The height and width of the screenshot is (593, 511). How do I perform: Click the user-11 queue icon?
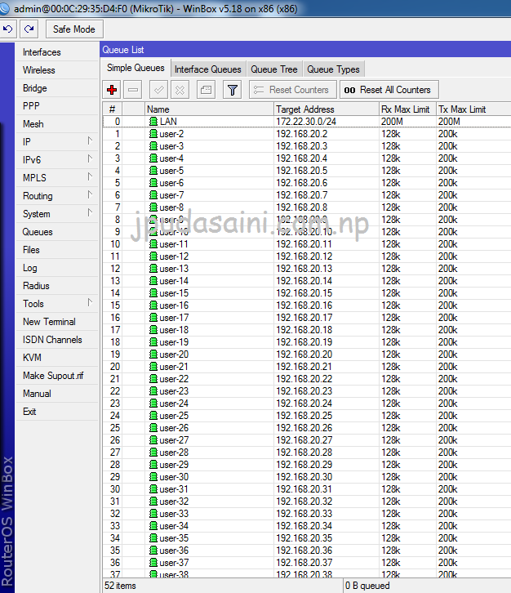(x=153, y=244)
